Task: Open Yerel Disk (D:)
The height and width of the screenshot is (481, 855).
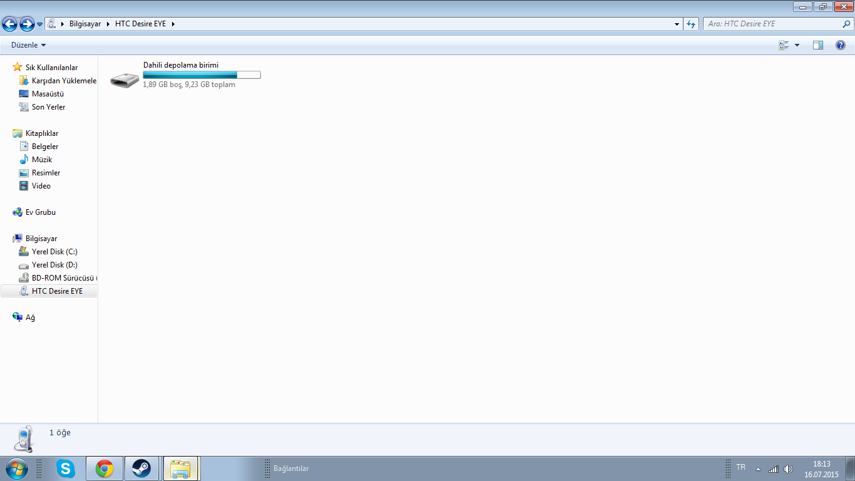Action: 54,265
